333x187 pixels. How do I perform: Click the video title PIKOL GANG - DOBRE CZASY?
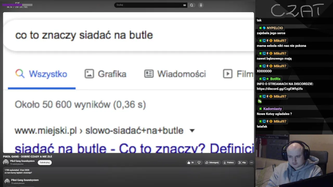coord(28,157)
